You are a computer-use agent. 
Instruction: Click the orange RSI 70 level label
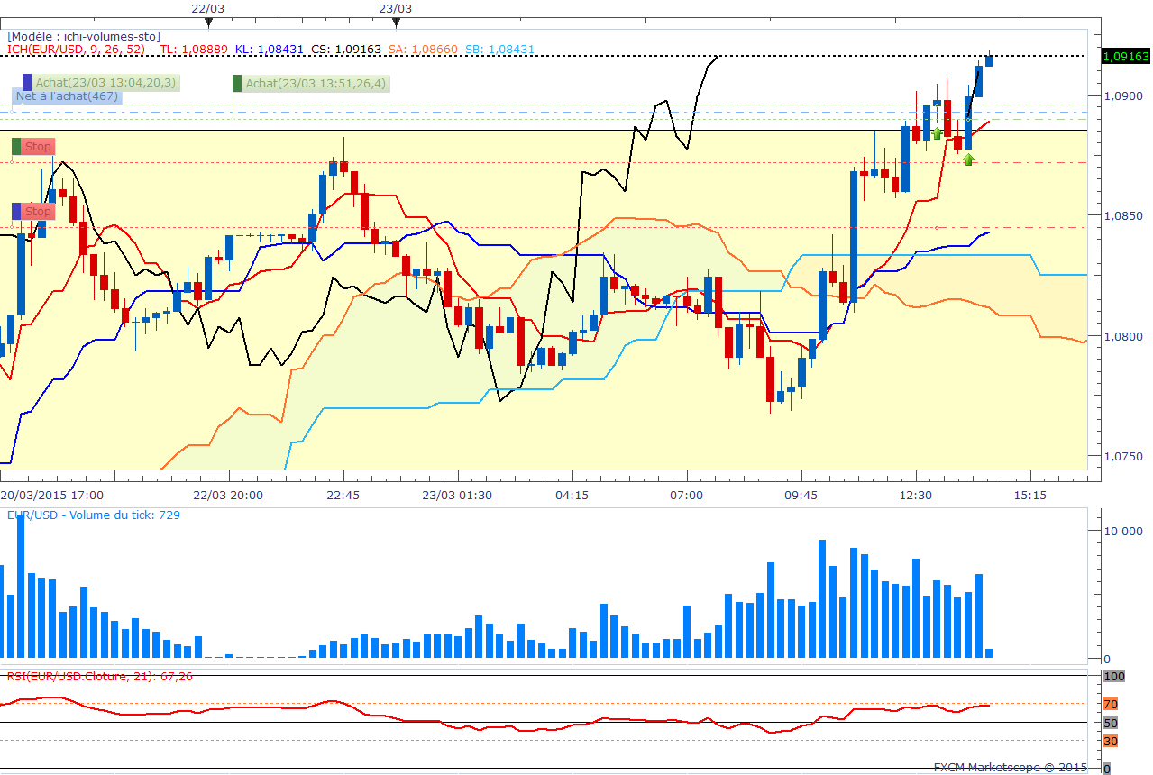(x=1111, y=704)
